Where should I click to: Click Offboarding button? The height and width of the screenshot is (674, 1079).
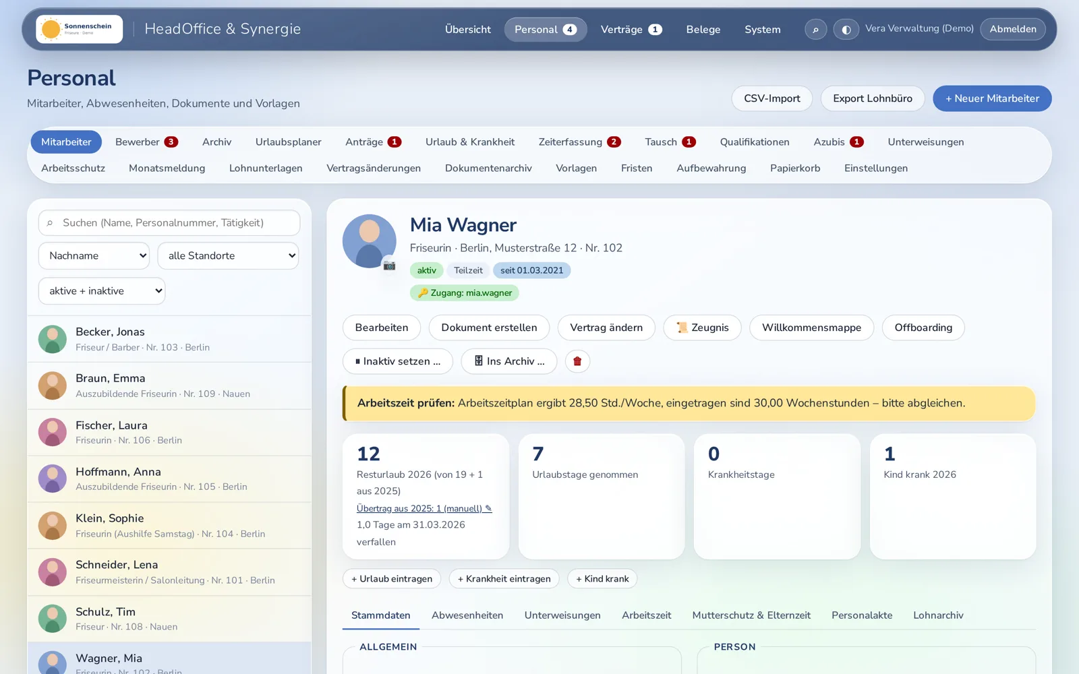pyautogui.click(x=923, y=328)
